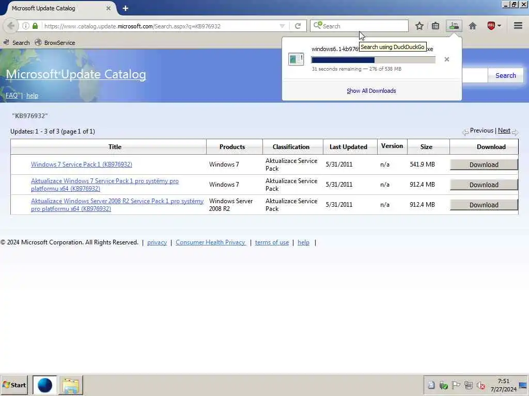This screenshot has height=396, width=529.
Task: Click the Previous page arrow icon
Action: 465,133
